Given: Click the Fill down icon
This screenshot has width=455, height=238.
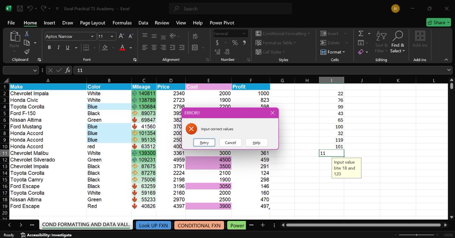Looking at the screenshot, I should (361, 43).
